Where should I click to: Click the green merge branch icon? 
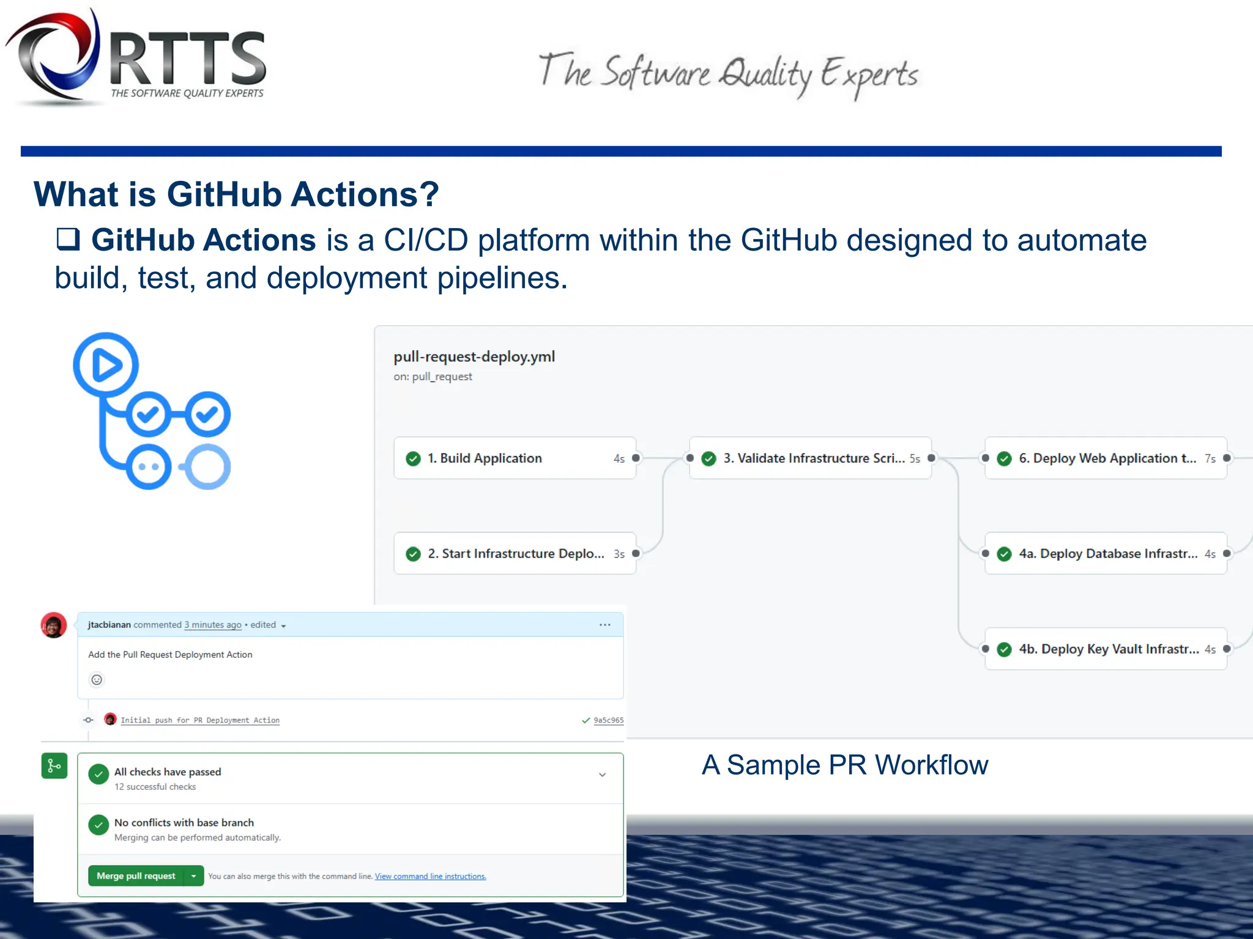[x=54, y=766]
